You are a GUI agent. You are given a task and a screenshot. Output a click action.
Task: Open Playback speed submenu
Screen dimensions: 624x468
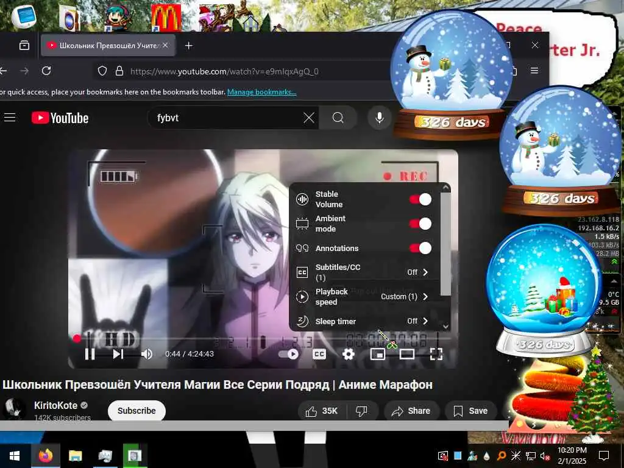(x=366, y=297)
